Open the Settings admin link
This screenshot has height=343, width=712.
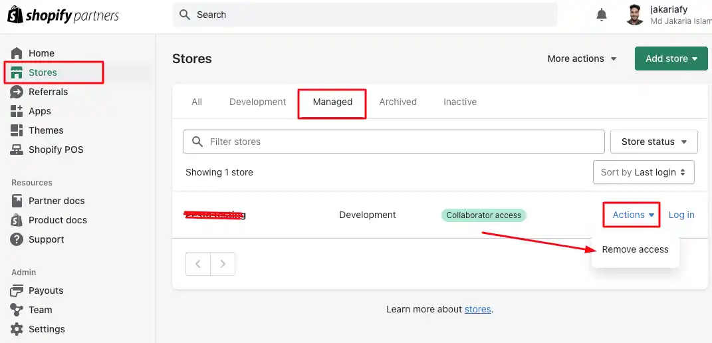47,329
